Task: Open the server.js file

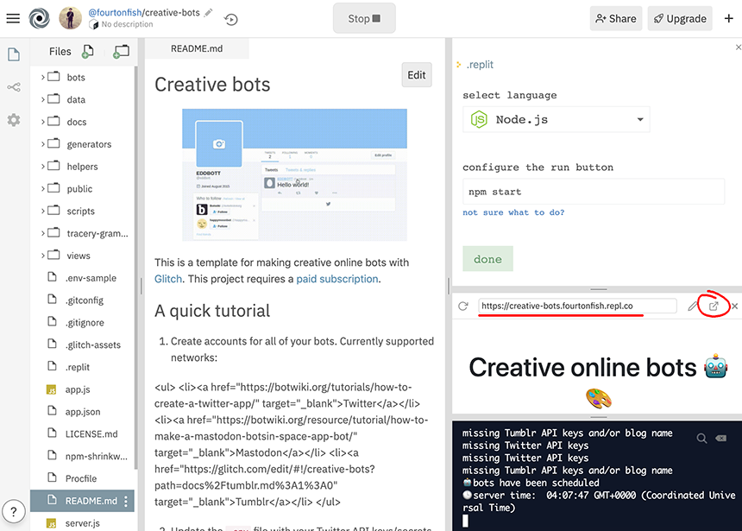Action: [82, 522]
